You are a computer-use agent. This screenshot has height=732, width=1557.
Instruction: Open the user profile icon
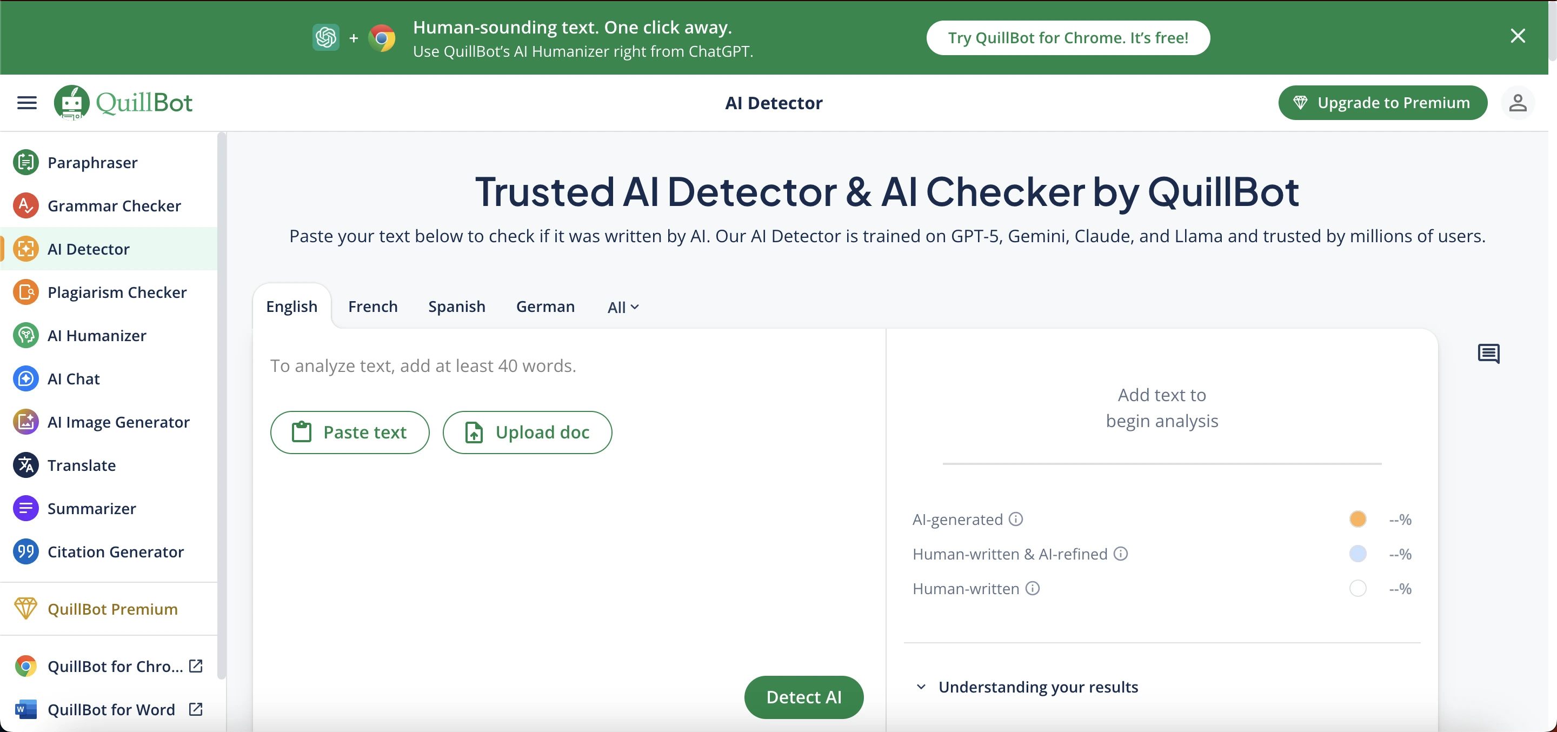1517,103
